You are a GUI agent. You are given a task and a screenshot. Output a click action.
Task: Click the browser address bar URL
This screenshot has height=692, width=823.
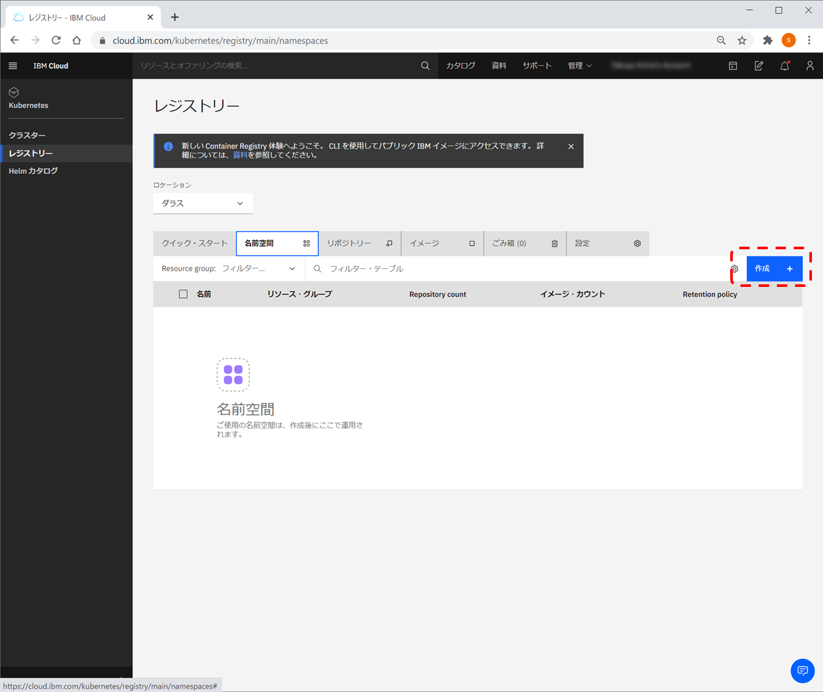(x=220, y=40)
